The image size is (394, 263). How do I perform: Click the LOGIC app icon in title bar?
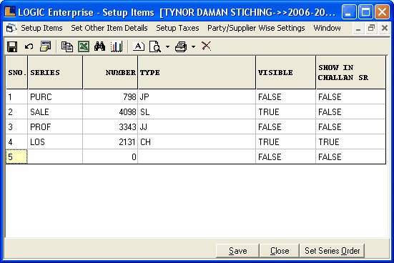(x=10, y=11)
